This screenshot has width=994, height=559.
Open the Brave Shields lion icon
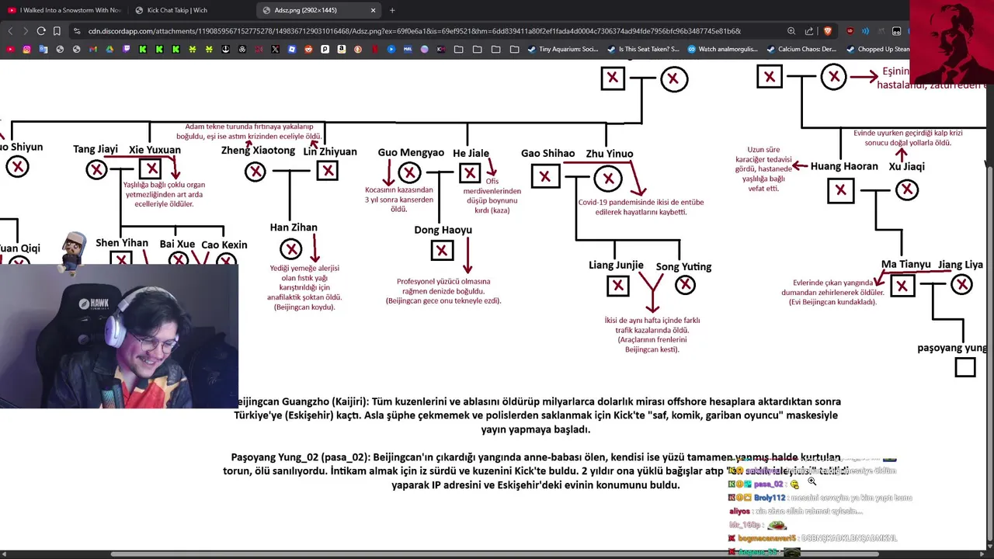(828, 31)
